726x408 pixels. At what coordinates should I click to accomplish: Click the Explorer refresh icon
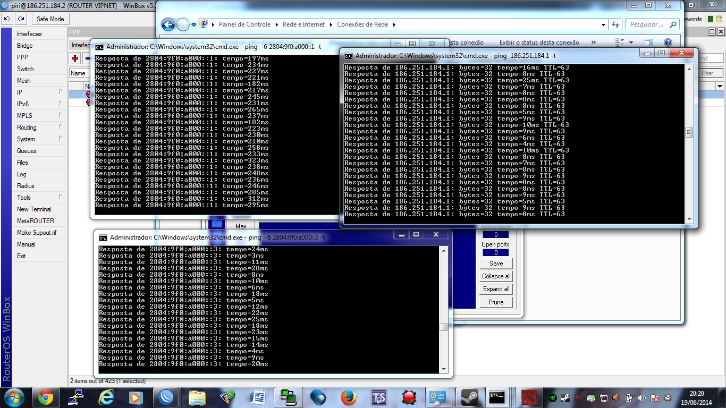(616, 24)
